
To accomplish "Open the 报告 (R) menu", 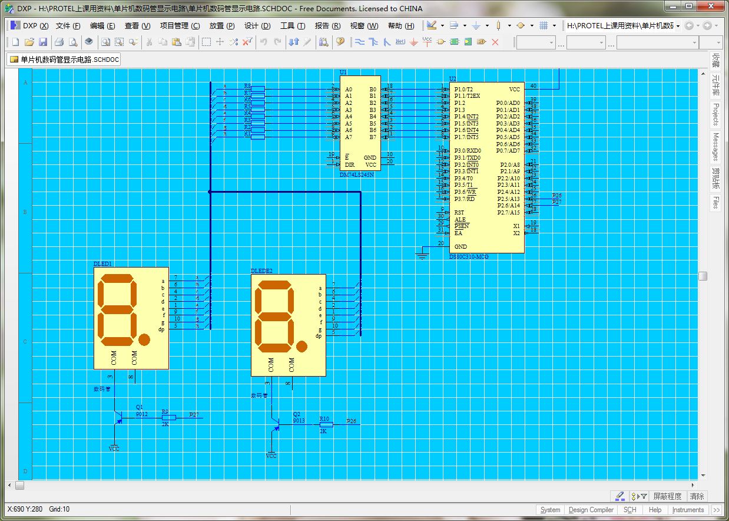I will point(327,26).
